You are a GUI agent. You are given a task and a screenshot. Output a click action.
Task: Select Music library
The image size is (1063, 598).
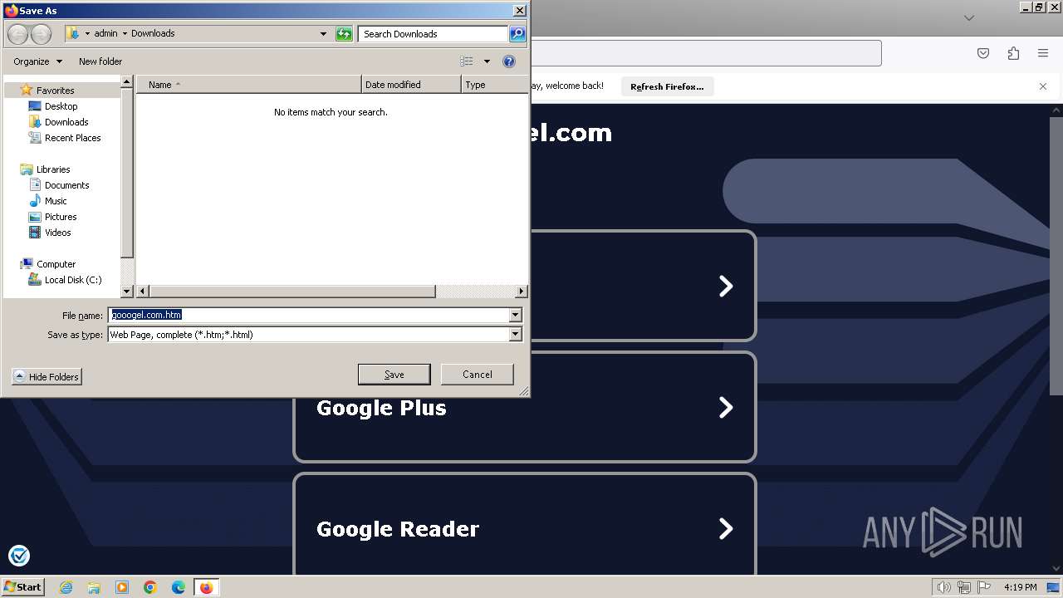[x=56, y=201]
